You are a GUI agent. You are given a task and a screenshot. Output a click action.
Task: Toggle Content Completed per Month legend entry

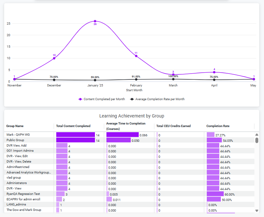tap(102, 99)
